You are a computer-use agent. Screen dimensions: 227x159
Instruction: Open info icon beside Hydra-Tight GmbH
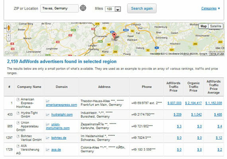point(18,113)
